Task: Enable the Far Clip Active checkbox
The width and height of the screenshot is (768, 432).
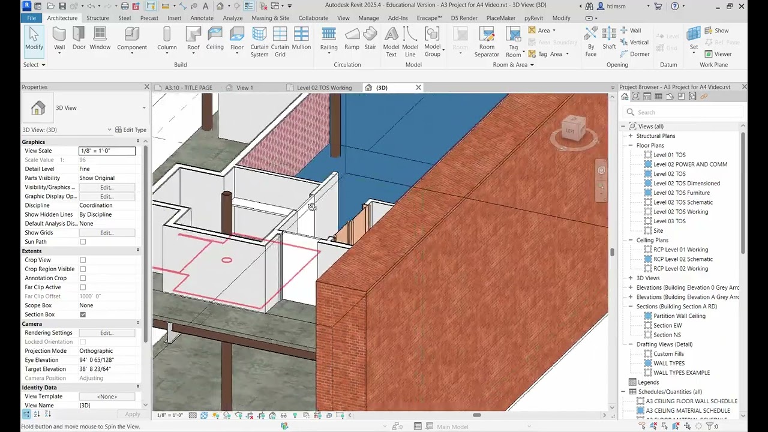Action: [83, 287]
